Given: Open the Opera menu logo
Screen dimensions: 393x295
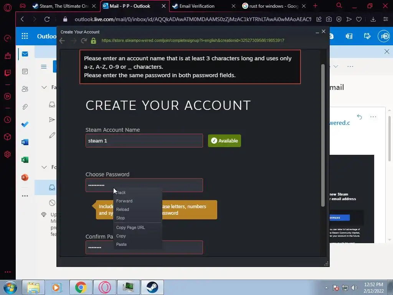Looking at the screenshot, I should (8, 8).
